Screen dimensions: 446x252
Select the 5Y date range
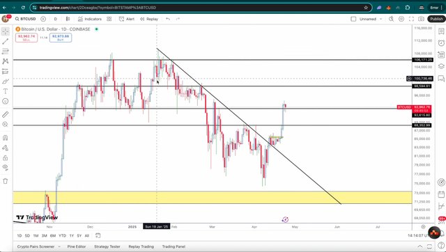tap(79, 235)
